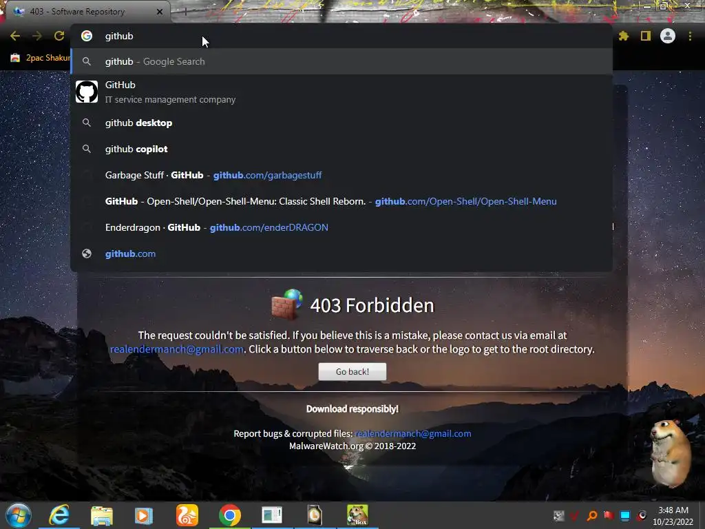Click the GitHub octocat logo thumbnail
The width and height of the screenshot is (705, 529).
coord(87,92)
